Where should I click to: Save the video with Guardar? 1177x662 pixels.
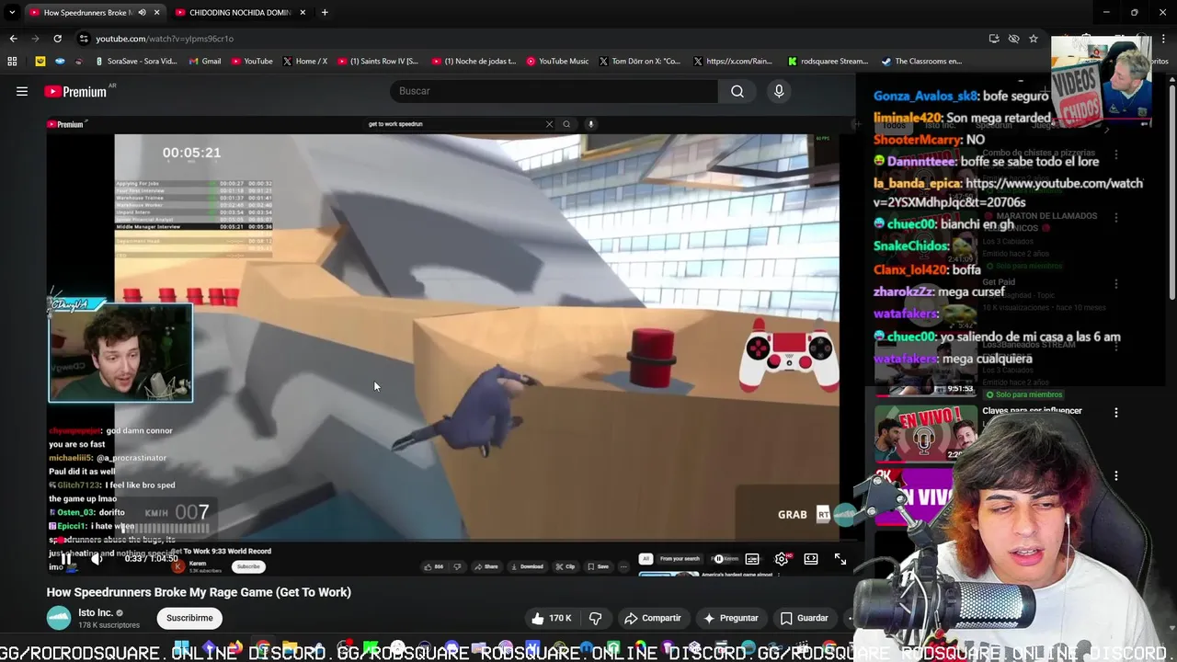click(805, 618)
